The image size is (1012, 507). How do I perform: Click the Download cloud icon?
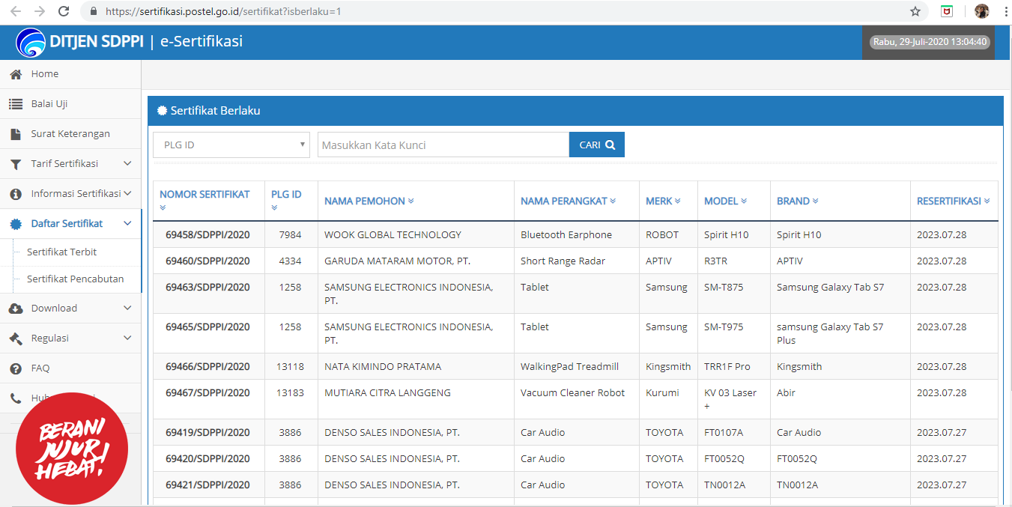16,309
